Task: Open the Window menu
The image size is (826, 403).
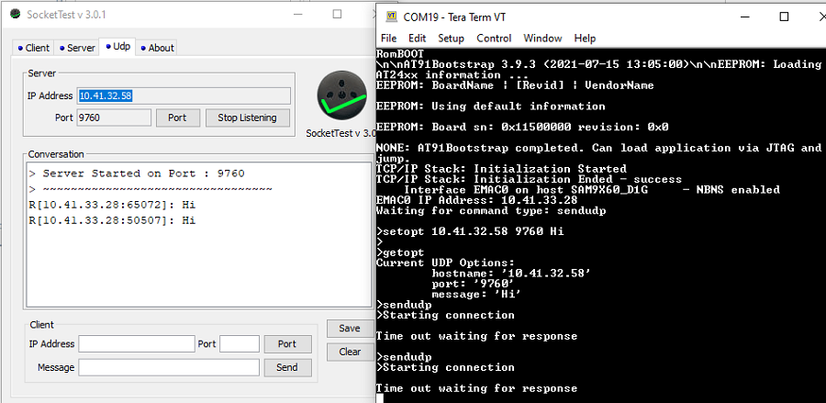Action: click(542, 39)
